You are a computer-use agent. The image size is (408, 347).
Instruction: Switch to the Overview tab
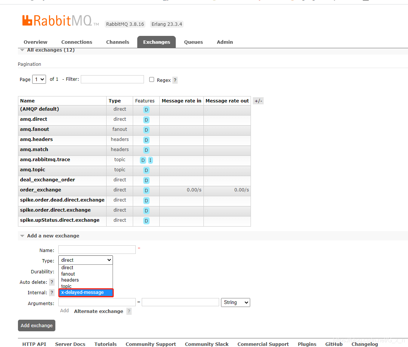coord(36,42)
